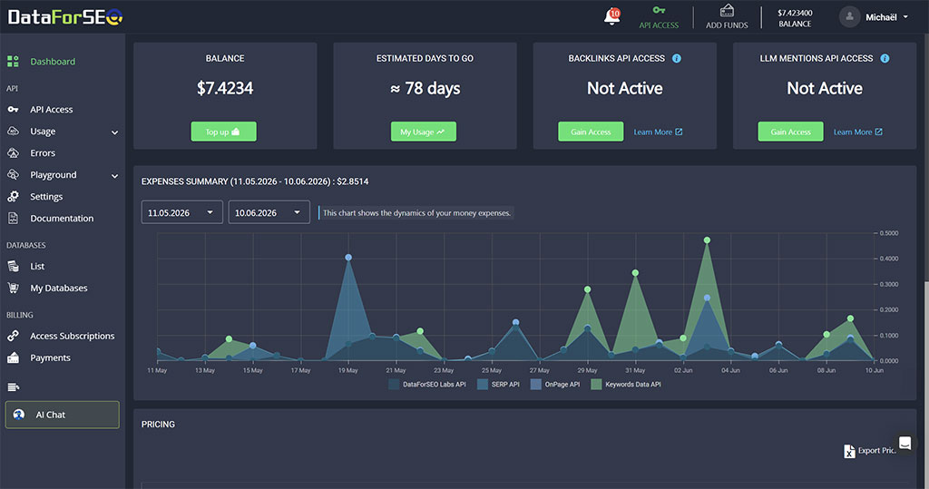Click the green peak data point after 02 Jun
The image size is (929, 489).
click(707, 240)
